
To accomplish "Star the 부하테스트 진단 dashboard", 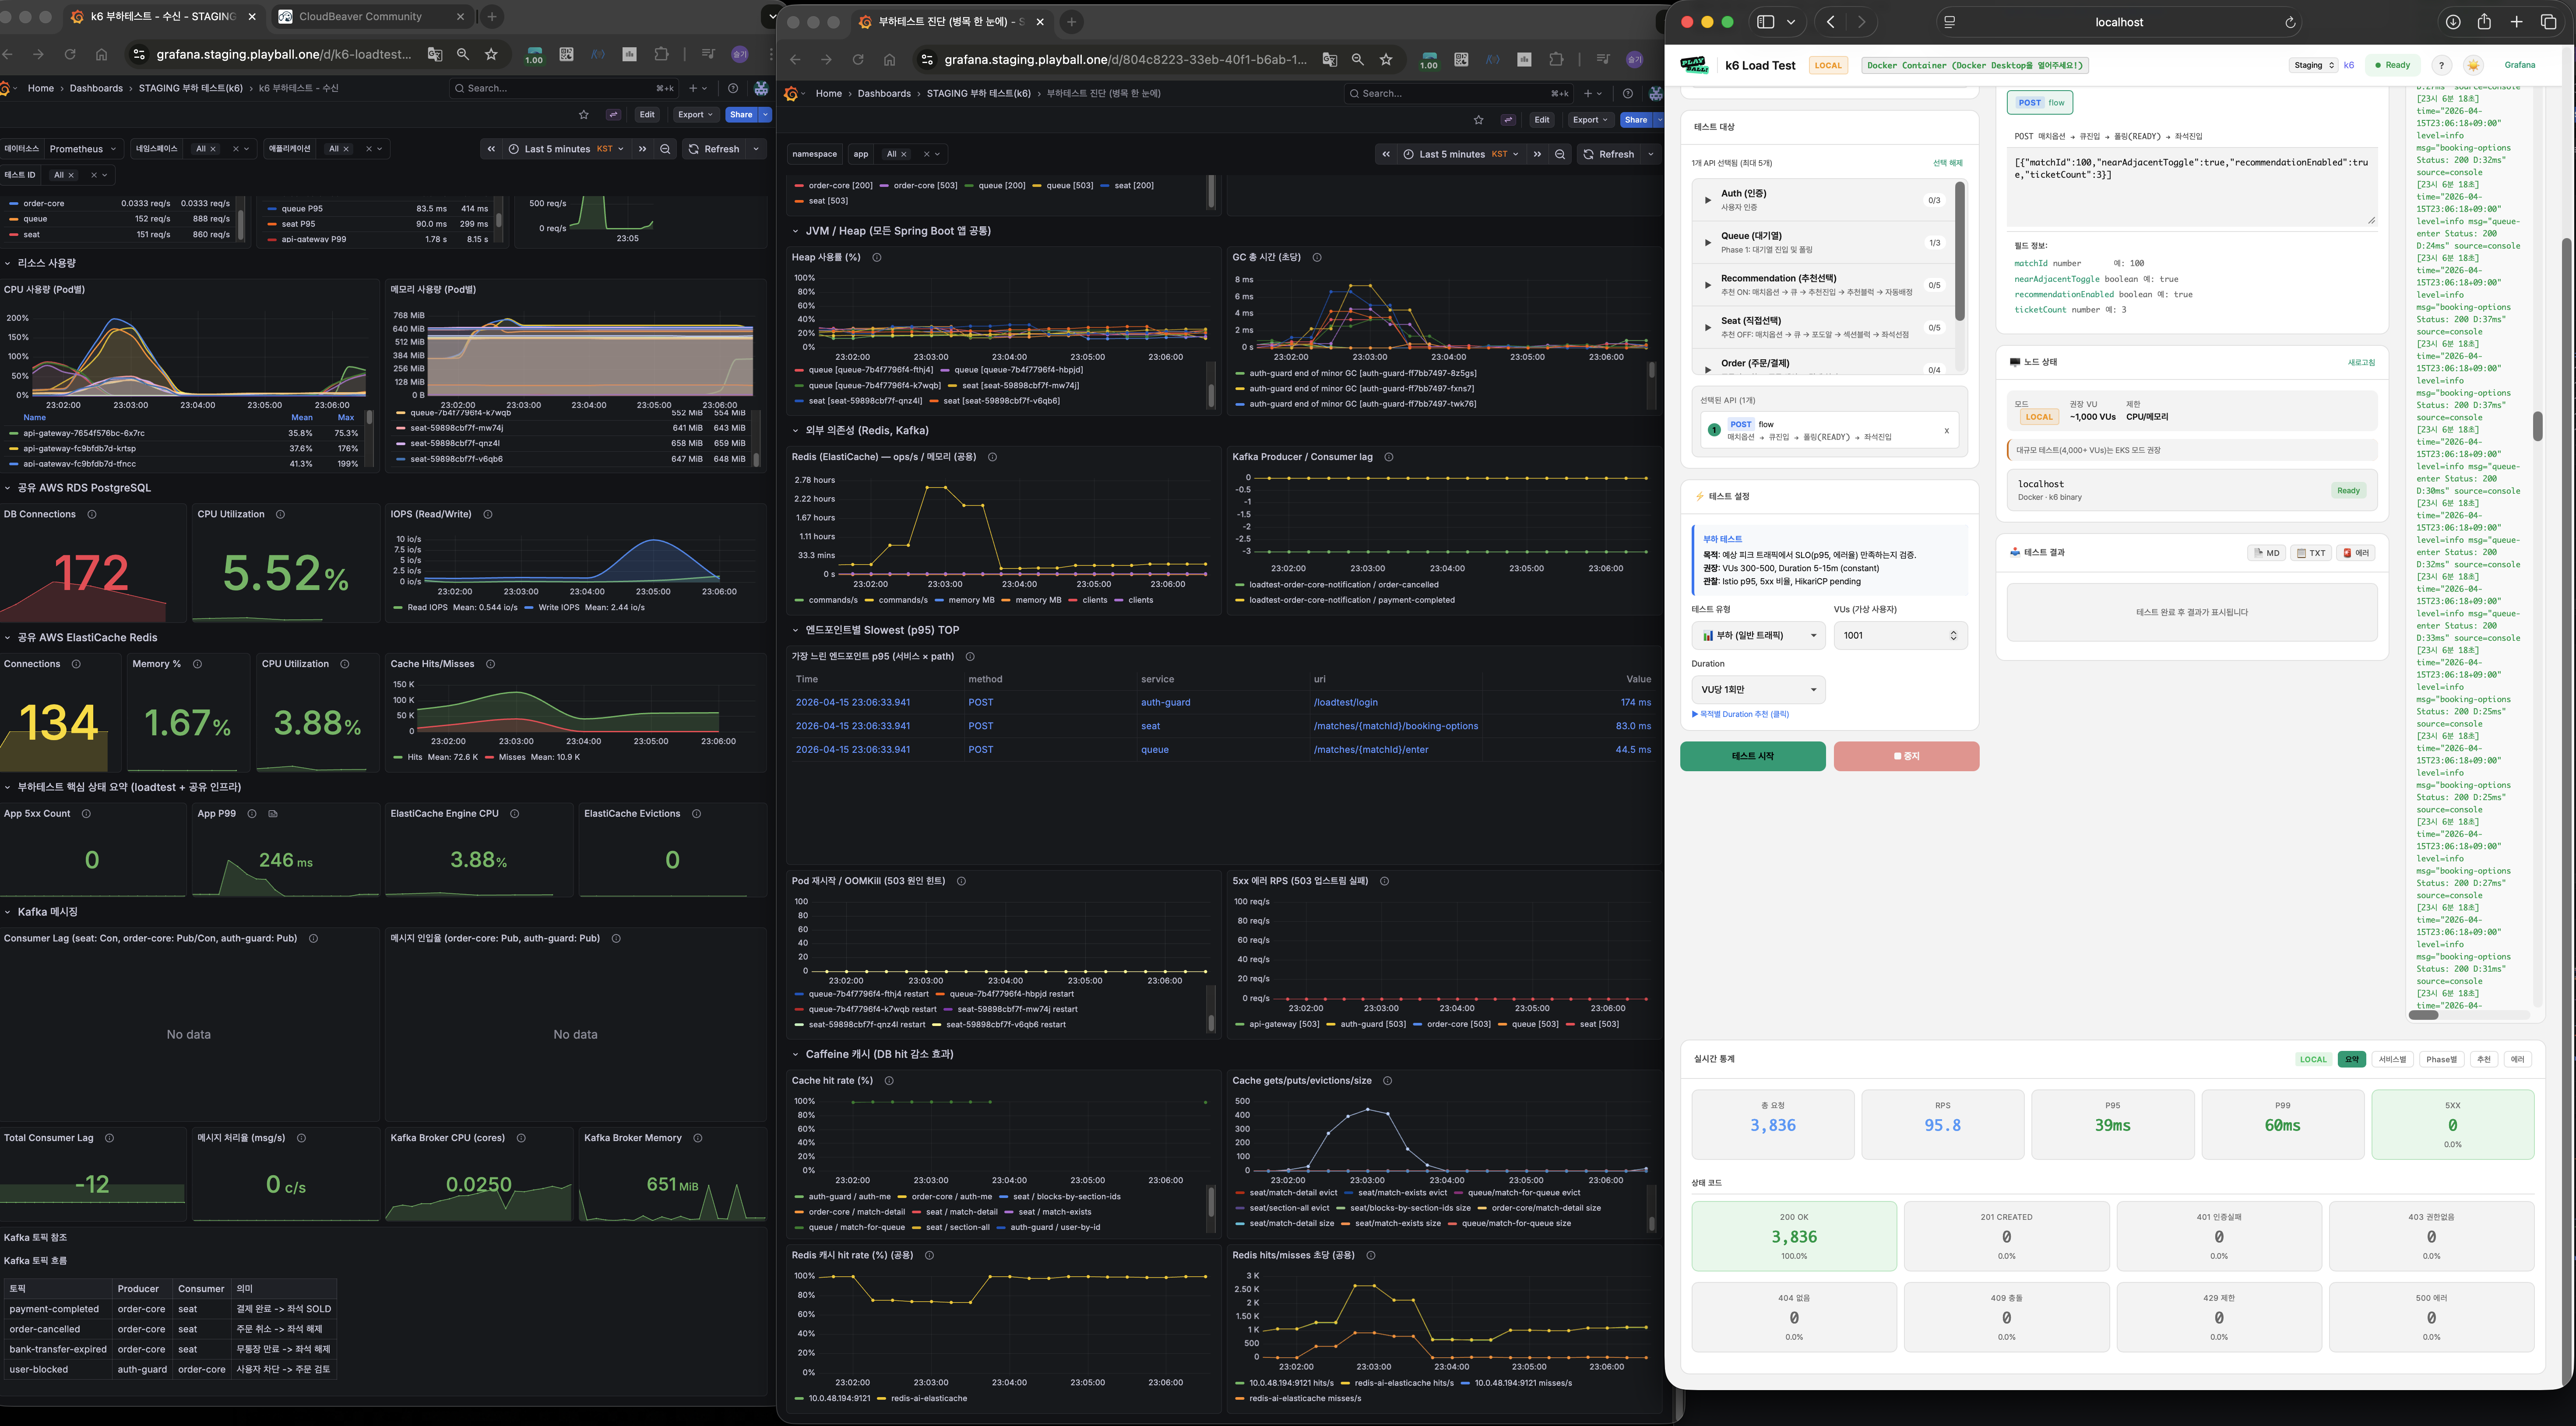I will [1478, 120].
